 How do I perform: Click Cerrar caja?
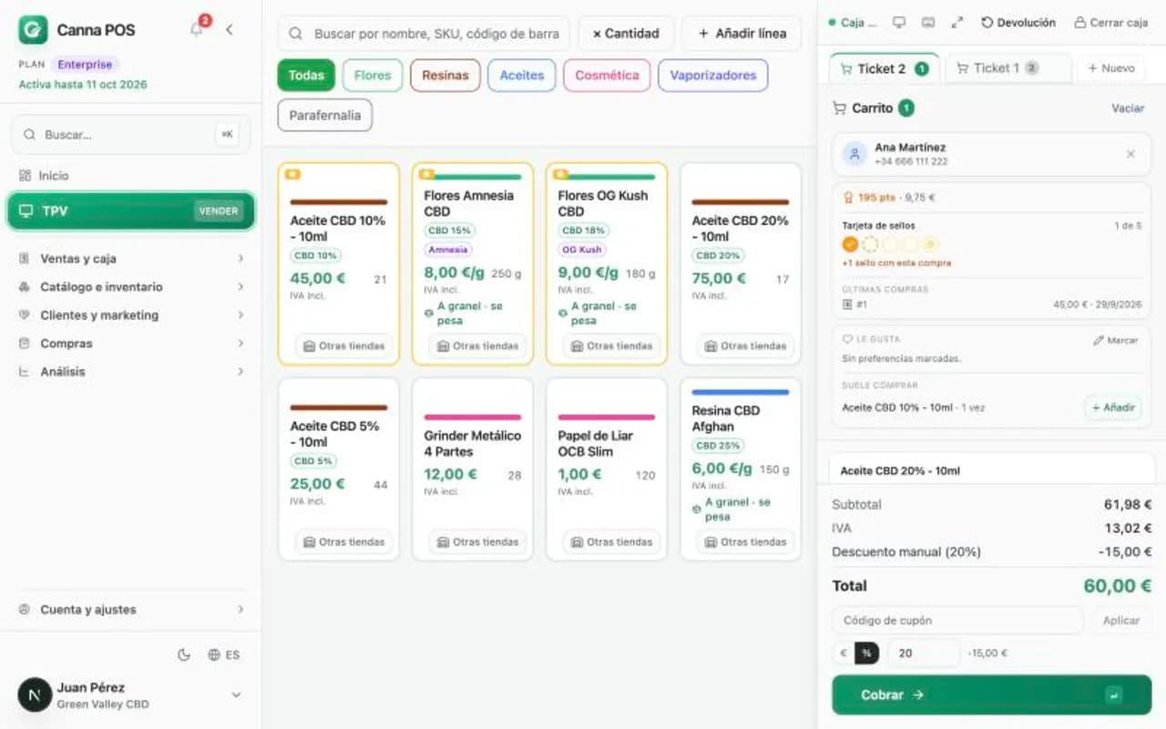[1110, 22]
